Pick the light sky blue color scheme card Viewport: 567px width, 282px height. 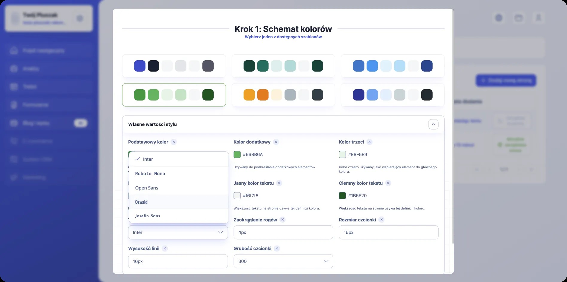[x=393, y=66]
